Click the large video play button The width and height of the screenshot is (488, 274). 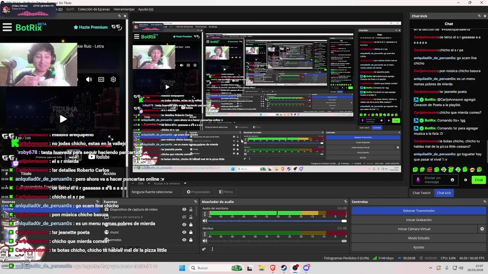63,119
